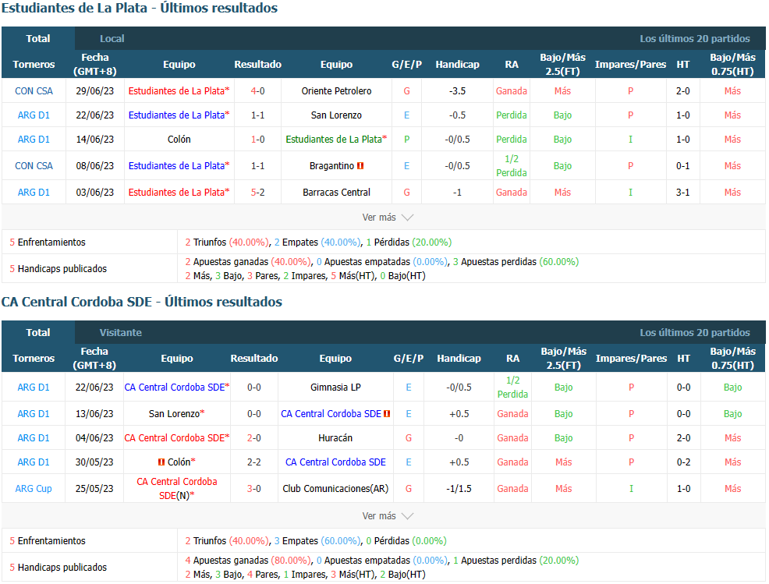Click HT score 3-1
Image resolution: width=769 pixels, height=584 pixels.
[x=682, y=193]
